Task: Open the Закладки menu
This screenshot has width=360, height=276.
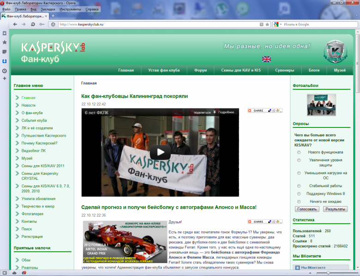Action: click(x=48, y=9)
